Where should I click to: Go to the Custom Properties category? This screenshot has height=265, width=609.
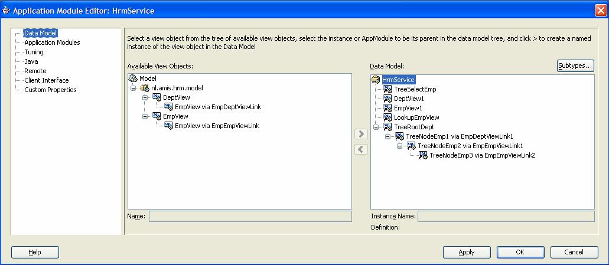tap(50, 90)
